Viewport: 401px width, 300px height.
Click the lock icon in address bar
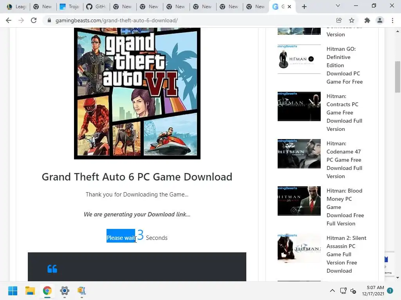[x=49, y=20]
